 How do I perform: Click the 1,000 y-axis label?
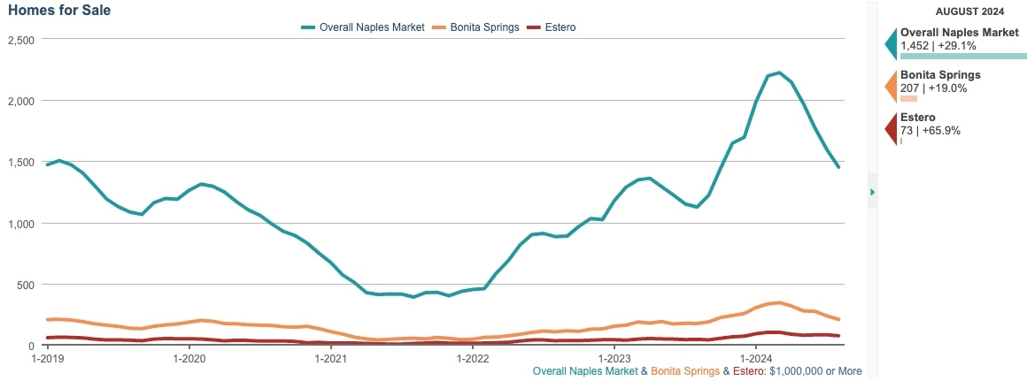[20, 224]
